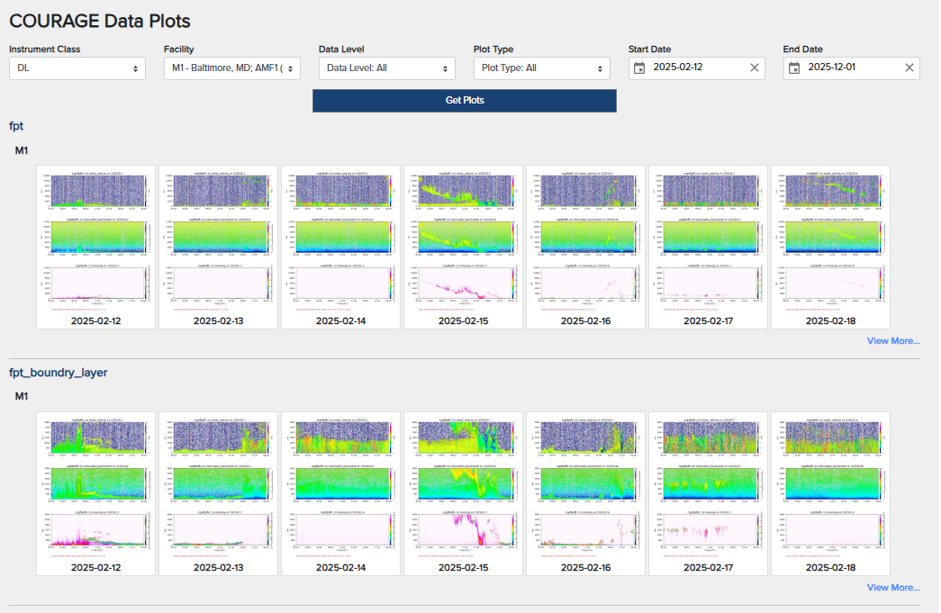Click the 2025-02-15 date label under fpt
941x613 pixels.
click(464, 320)
